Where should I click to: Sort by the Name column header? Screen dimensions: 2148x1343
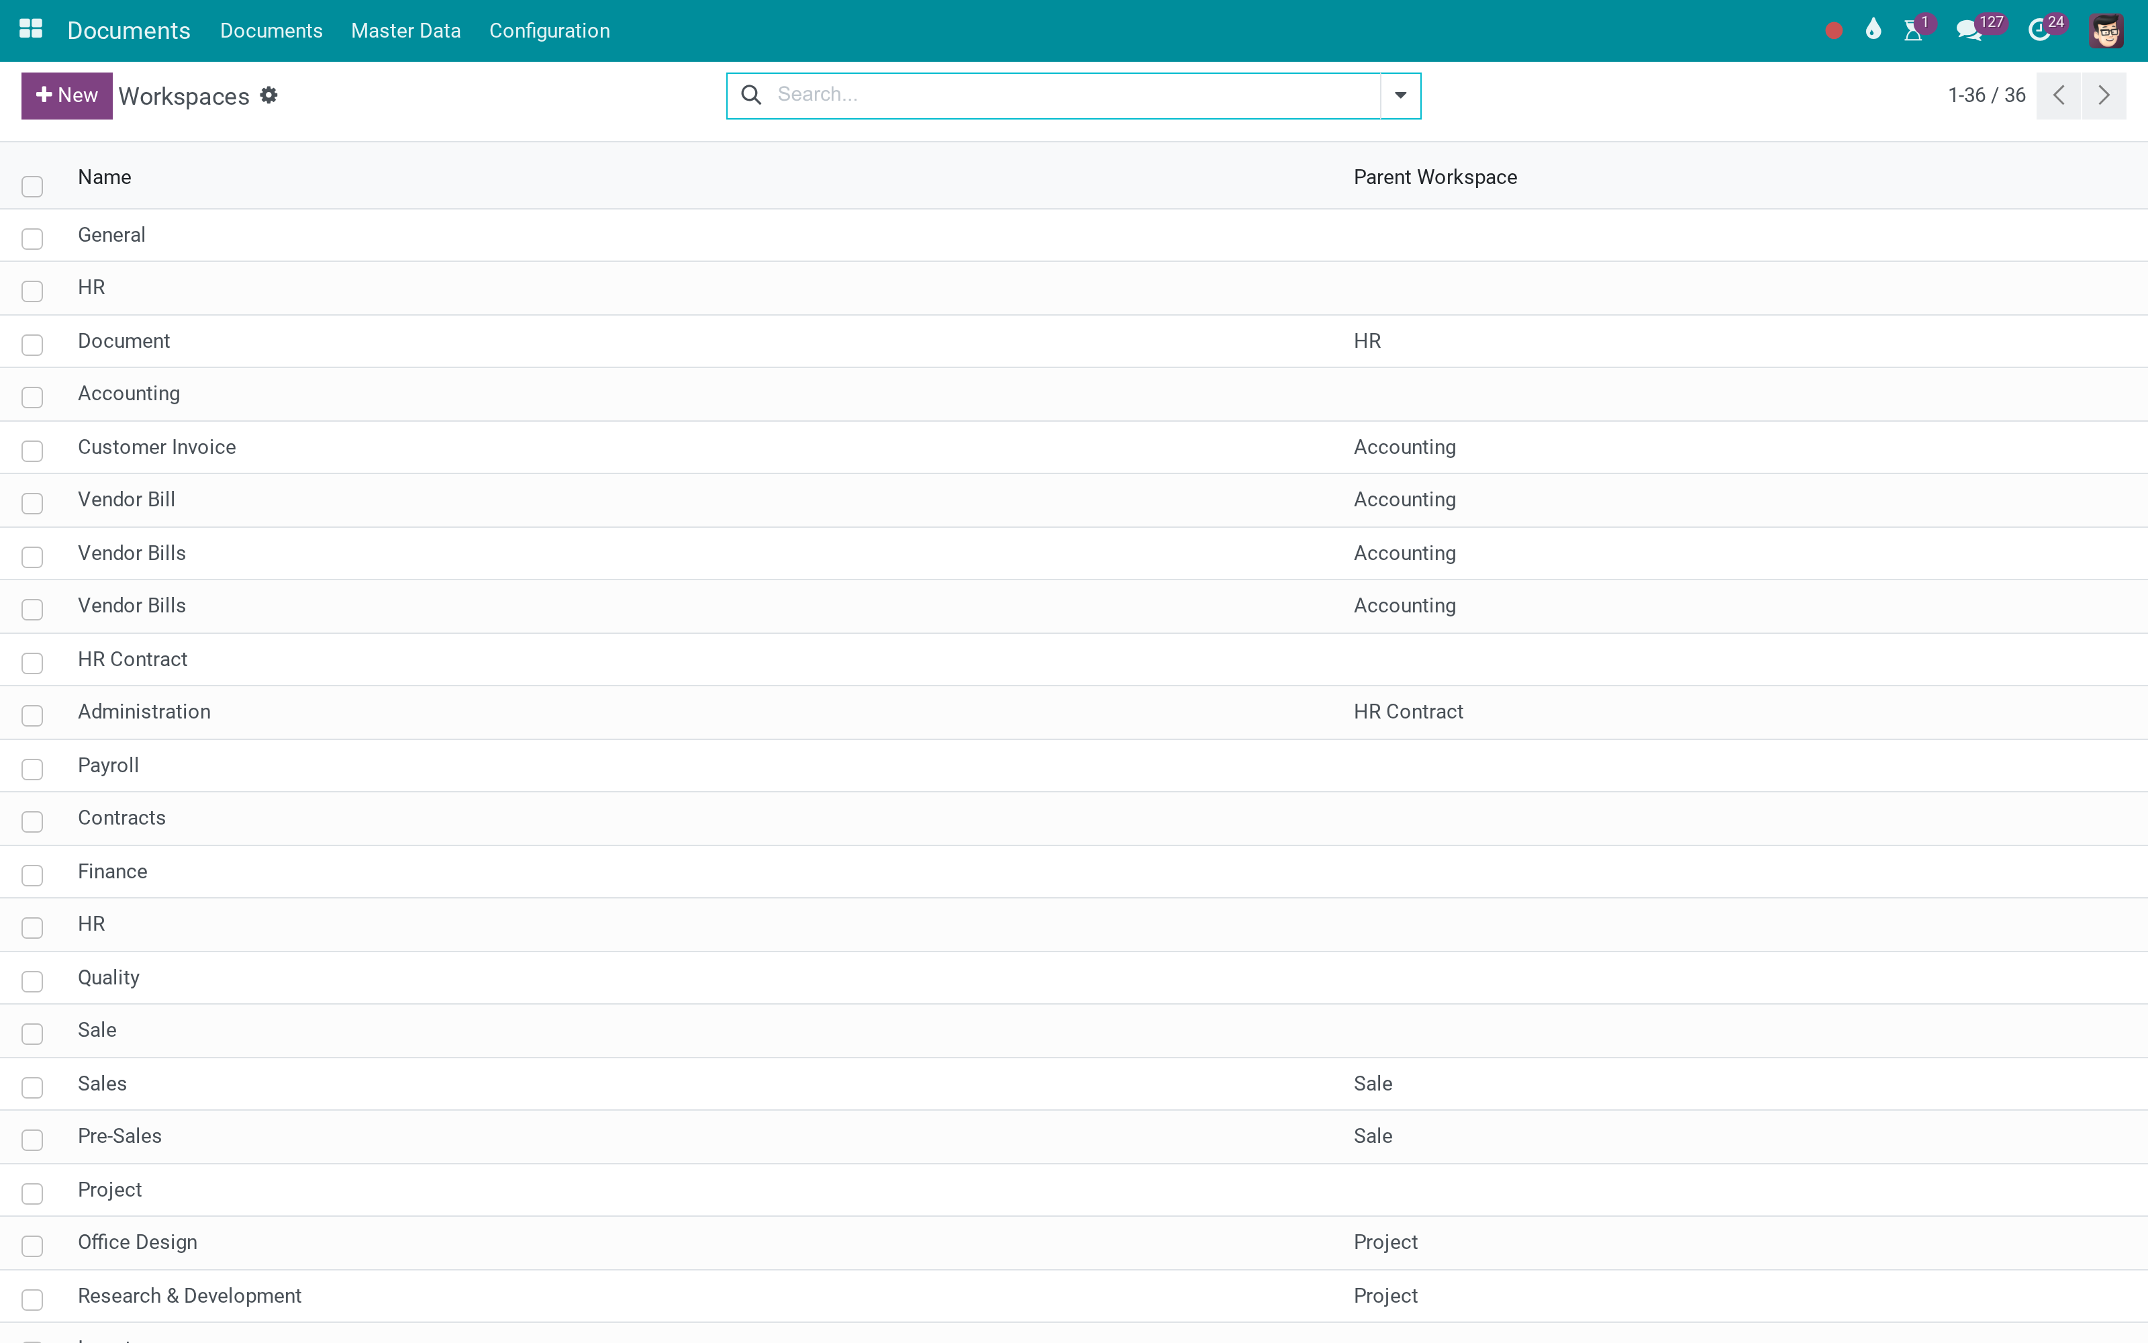105,177
